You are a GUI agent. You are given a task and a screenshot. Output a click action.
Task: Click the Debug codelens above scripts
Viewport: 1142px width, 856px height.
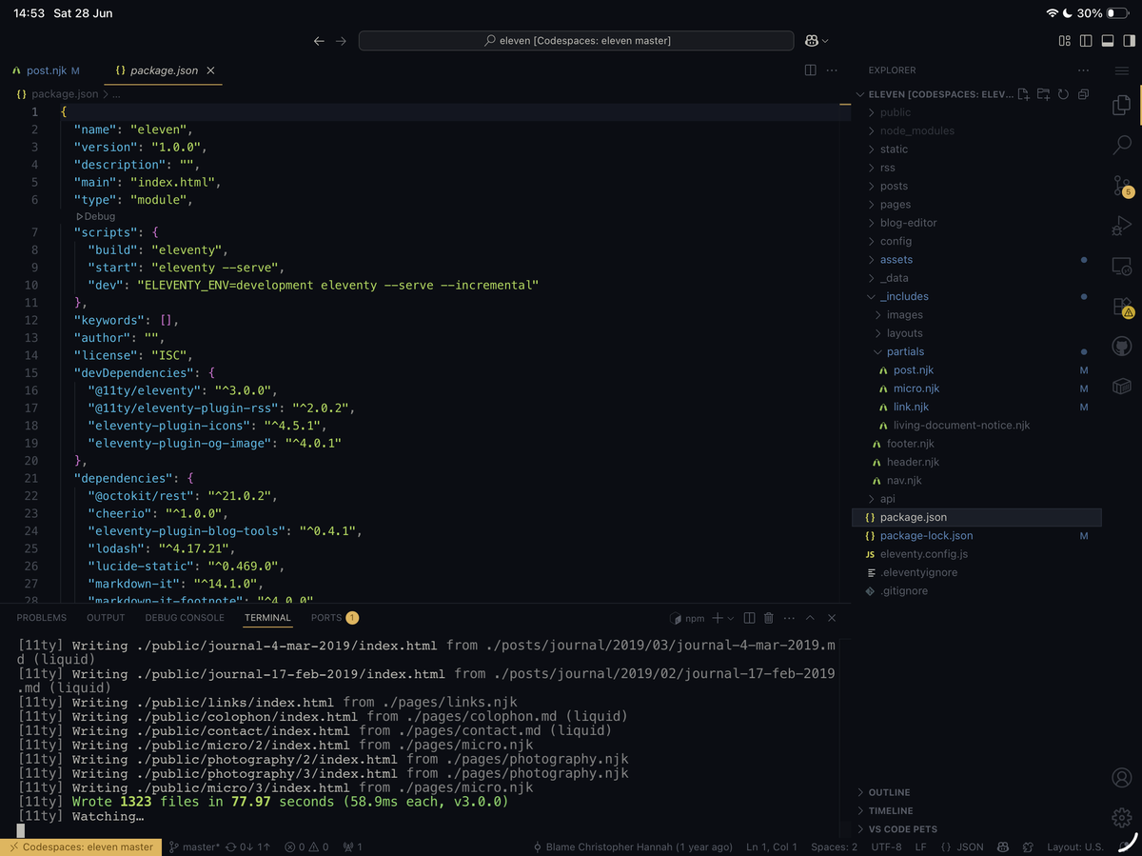[x=93, y=216]
